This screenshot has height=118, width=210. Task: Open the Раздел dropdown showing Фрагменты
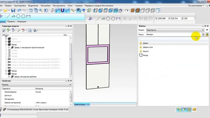pyautogui.click(x=175, y=30)
